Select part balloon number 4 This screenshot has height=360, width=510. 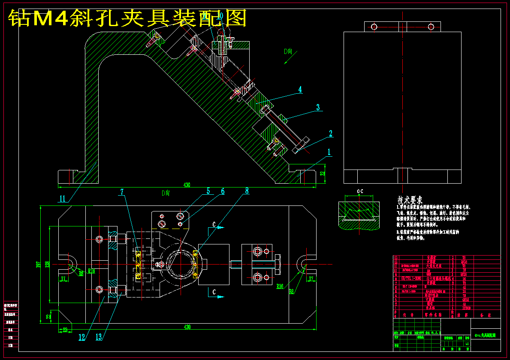click(300, 89)
